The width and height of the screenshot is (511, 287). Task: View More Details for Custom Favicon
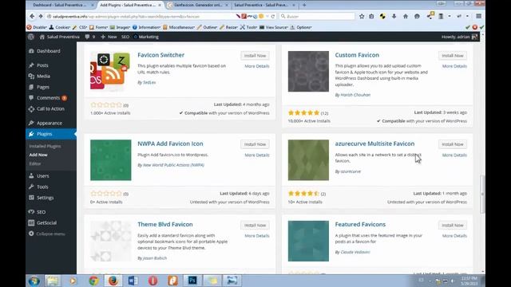click(454, 66)
